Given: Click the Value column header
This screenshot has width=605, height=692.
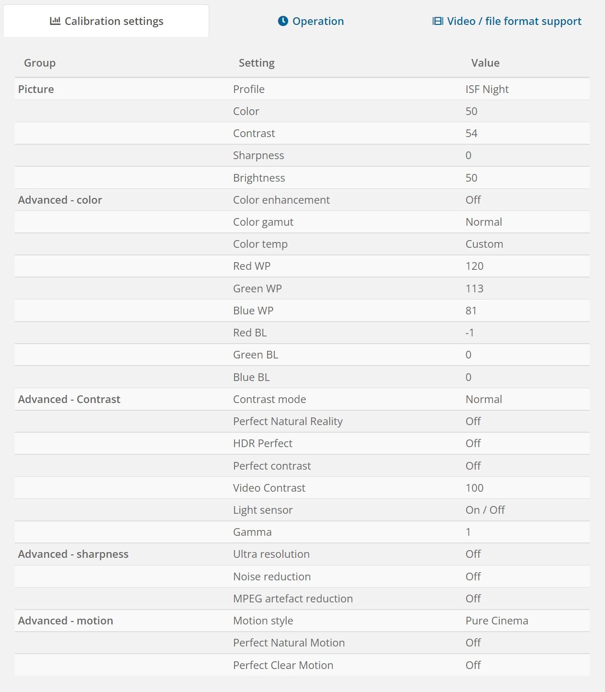Looking at the screenshot, I should click(485, 63).
